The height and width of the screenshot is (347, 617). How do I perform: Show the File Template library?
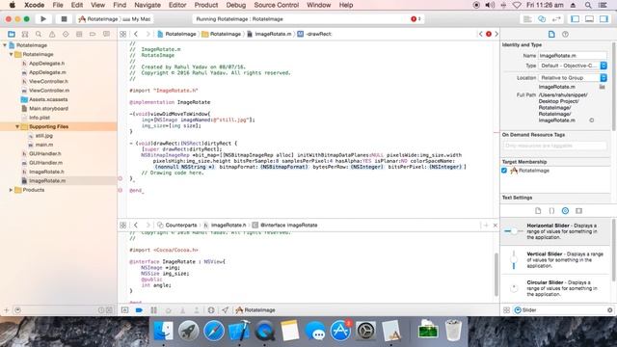click(x=538, y=211)
